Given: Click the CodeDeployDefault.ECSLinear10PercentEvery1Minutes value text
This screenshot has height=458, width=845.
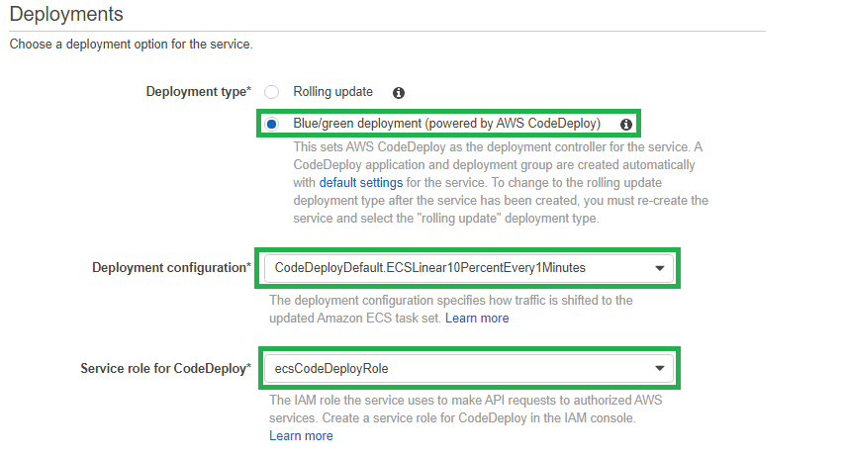Looking at the screenshot, I should tap(430, 268).
